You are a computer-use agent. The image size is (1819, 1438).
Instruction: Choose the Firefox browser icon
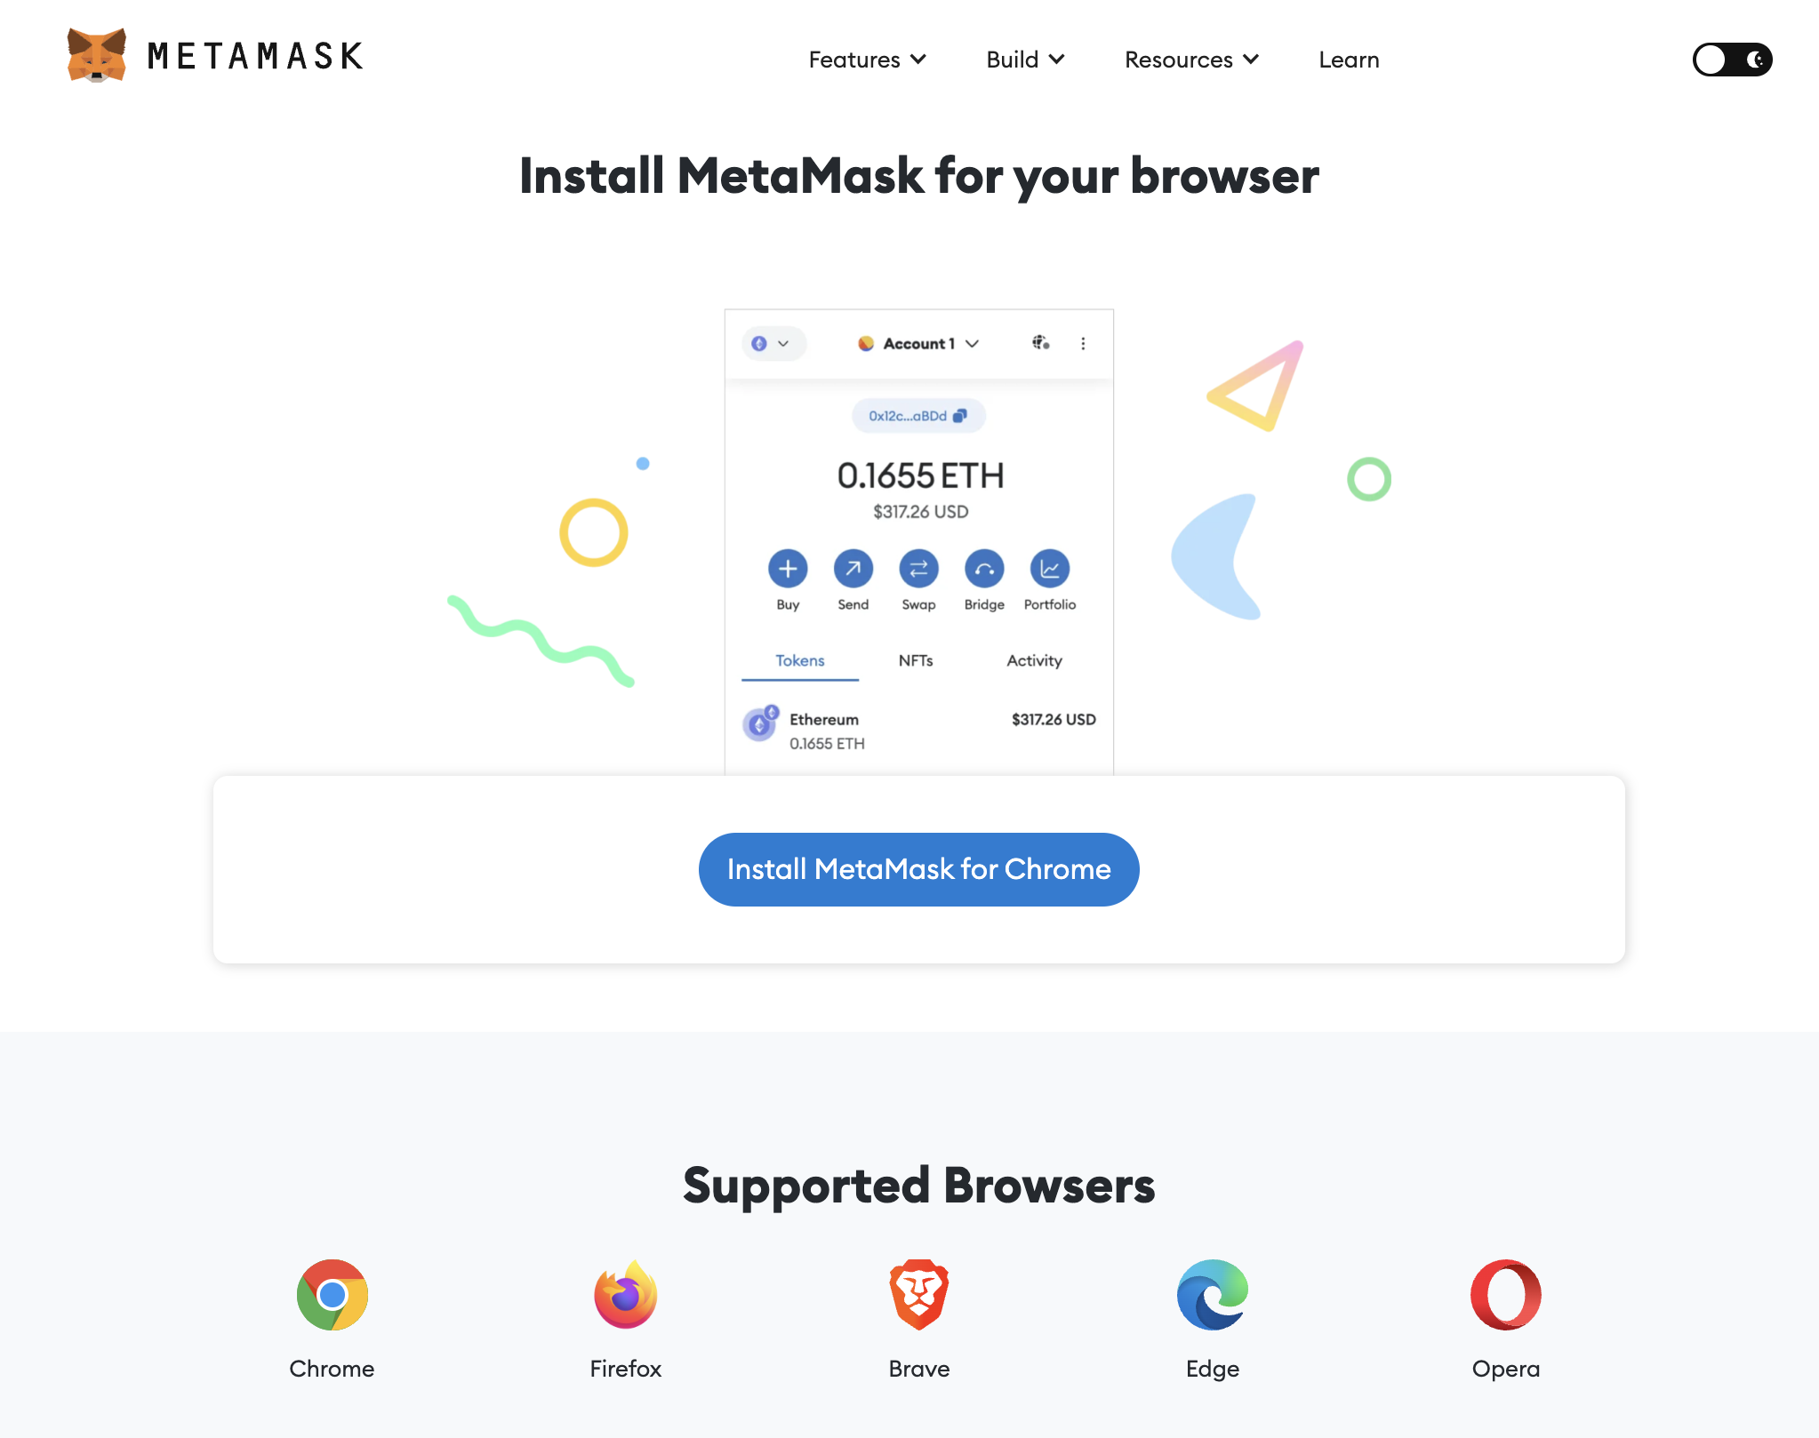click(626, 1294)
